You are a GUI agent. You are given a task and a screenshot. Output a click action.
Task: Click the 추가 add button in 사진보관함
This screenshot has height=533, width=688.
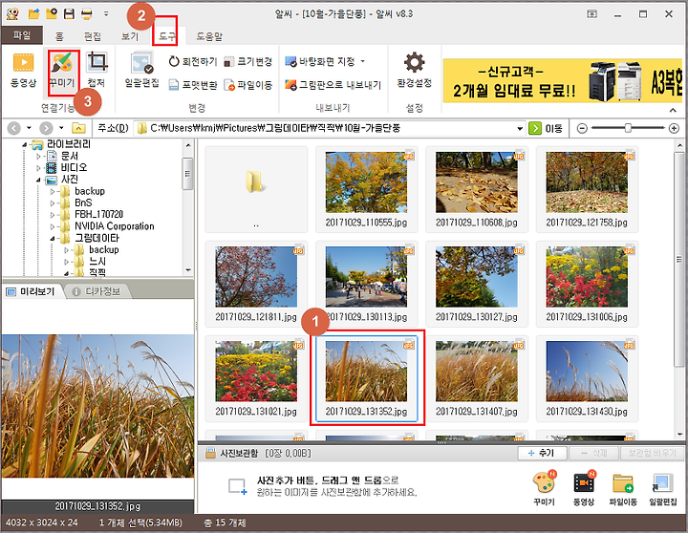pos(543,453)
